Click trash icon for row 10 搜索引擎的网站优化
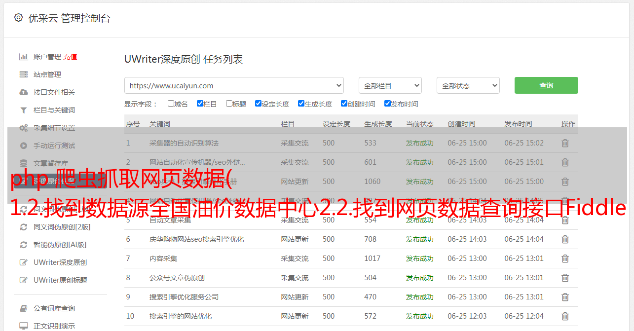Image resolution: width=634 pixels, height=331 pixels. tap(565, 316)
